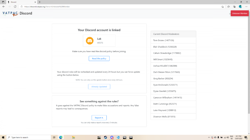Open Task View on the taskbar
250x140 pixels.
click(x=54, y=138)
